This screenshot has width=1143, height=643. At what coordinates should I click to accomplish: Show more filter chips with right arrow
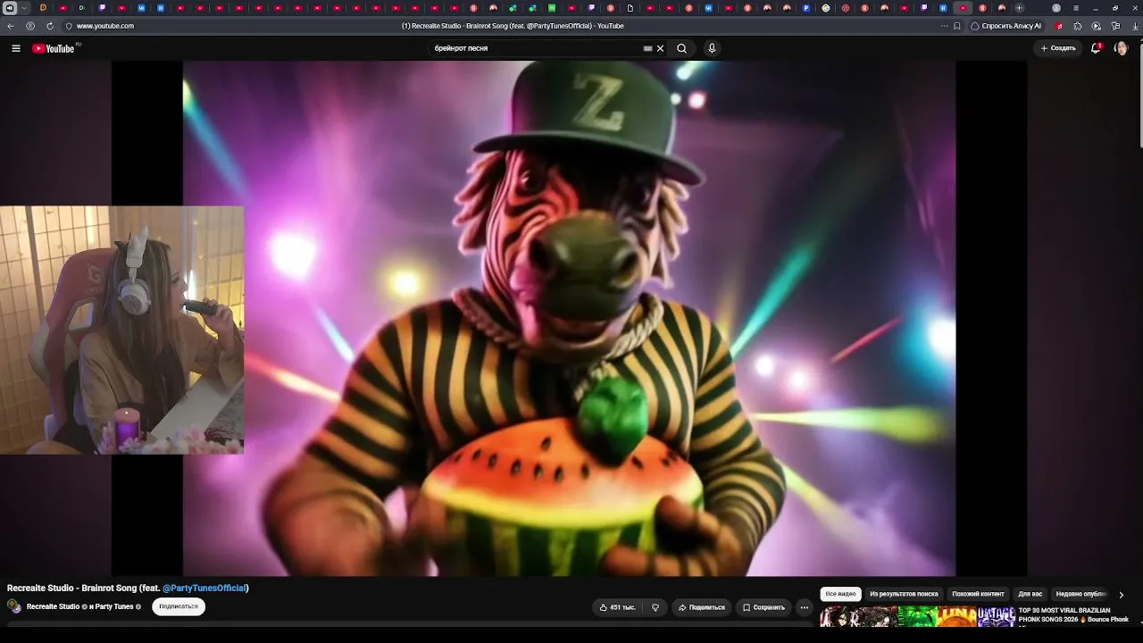1121,594
